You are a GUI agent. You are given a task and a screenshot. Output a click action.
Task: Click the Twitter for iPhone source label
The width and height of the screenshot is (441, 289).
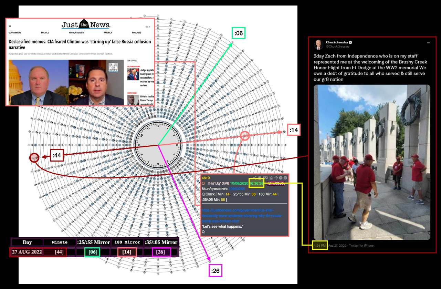point(361,246)
